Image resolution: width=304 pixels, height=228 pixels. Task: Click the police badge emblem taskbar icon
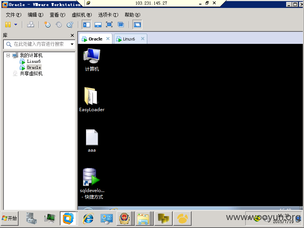[124, 219]
